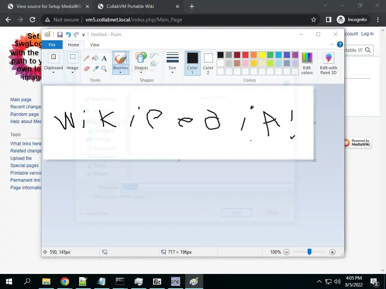
Task: Click the Clipboard paste icon
Action: tap(54, 58)
